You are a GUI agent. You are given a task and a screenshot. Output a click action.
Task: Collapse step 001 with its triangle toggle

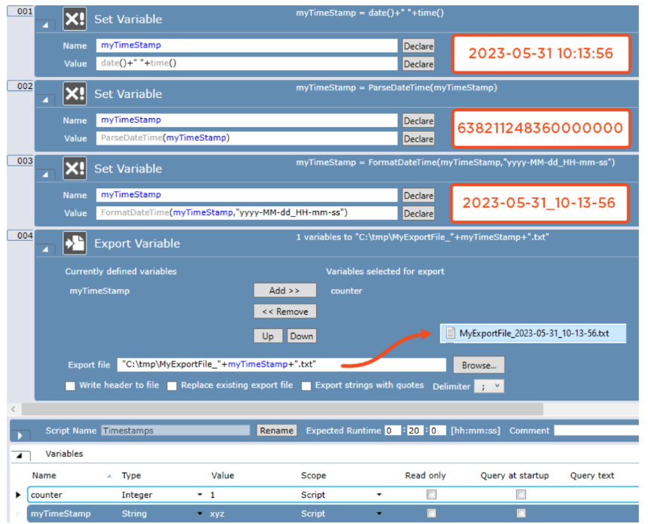pyautogui.click(x=47, y=25)
